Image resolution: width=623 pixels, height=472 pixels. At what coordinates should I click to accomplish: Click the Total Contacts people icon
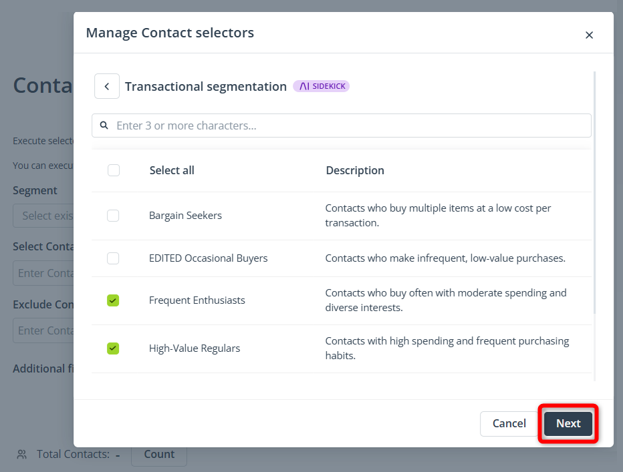coord(22,454)
